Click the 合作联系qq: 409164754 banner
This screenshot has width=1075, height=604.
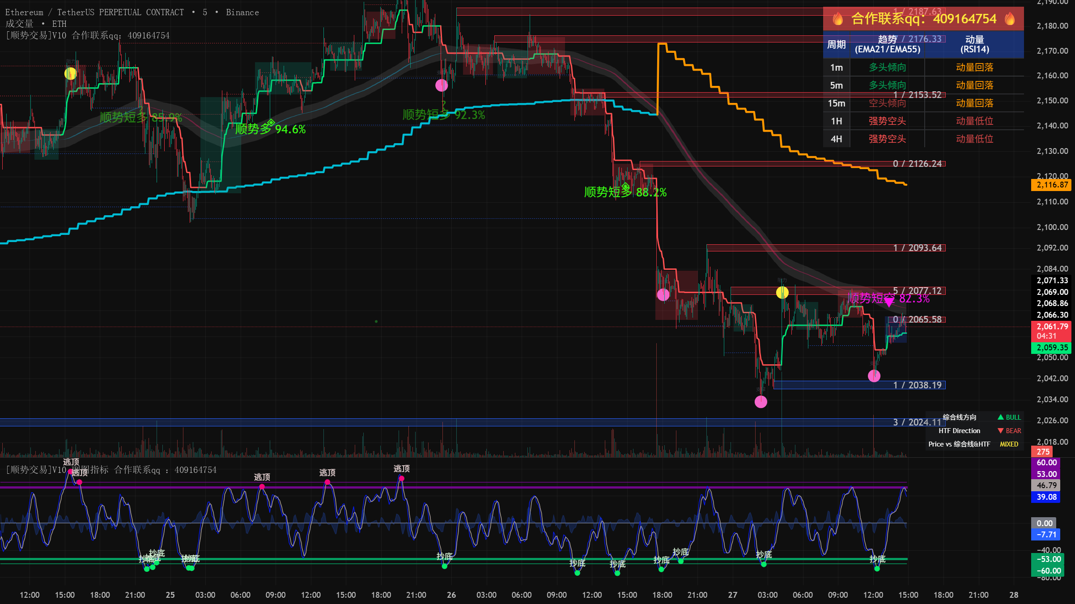click(x=923, y=19)
